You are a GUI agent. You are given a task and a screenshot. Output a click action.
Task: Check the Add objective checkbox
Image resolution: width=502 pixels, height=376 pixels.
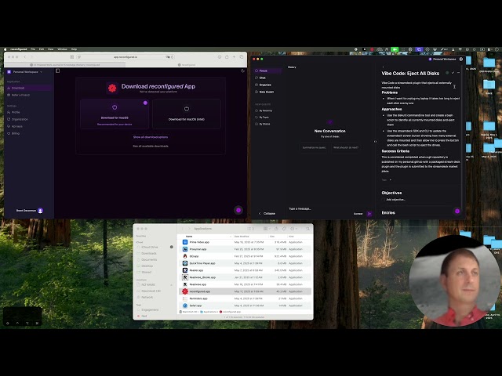384,200
